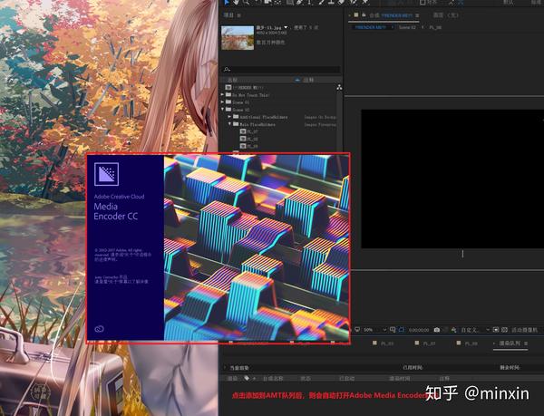The width and height of the screenshot is (544, 416).
Task: Open the composition panel menu icon
Action: point(417,15)
